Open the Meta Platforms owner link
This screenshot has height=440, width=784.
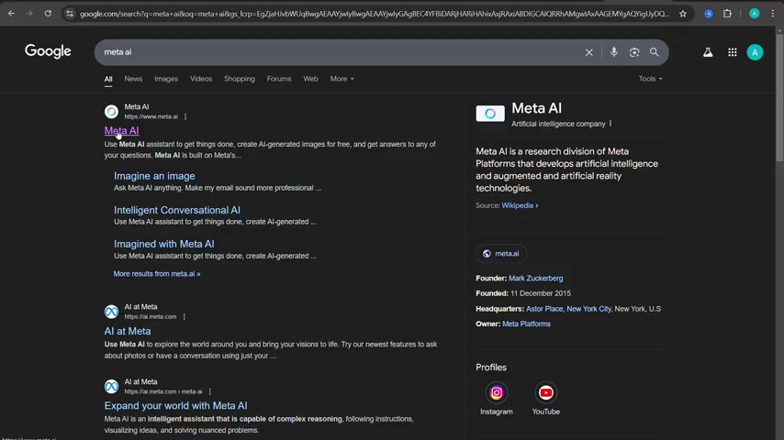pos(526,324)
